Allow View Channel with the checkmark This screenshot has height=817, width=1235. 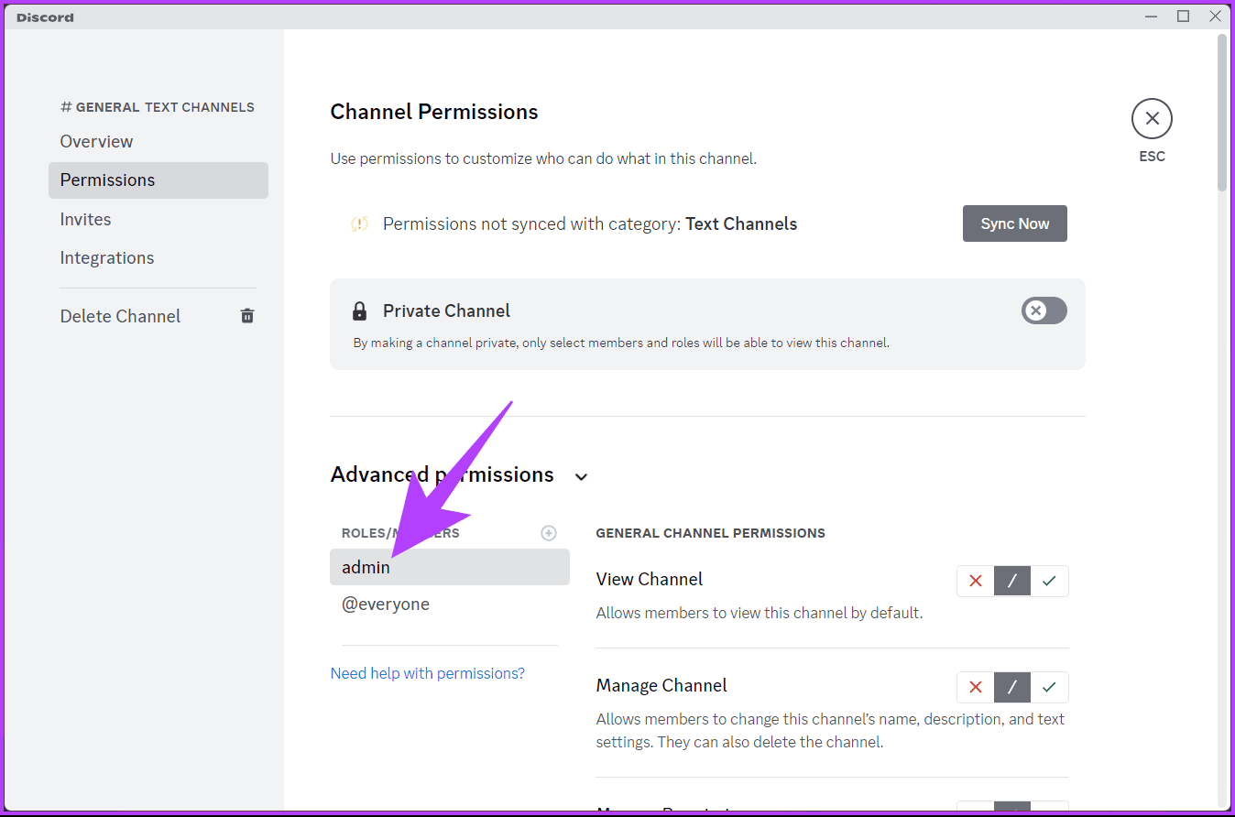1049,581
